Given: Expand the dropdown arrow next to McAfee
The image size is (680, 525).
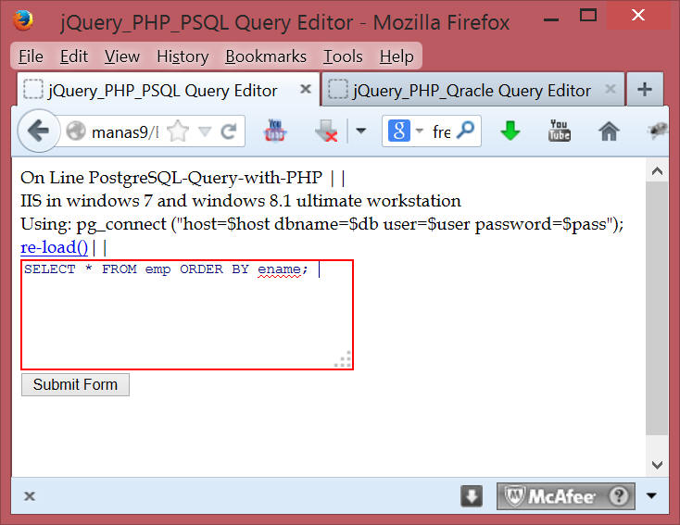Looking at the screenshot, I should click(x=652, y=496).
